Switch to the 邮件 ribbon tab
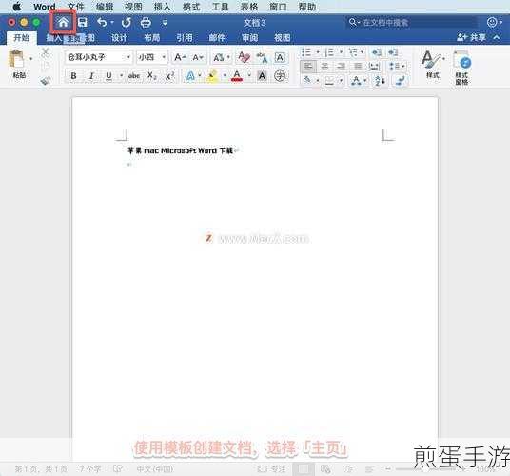Image resolution: width=510 pixels, height=476 pixels. (217, 38)
